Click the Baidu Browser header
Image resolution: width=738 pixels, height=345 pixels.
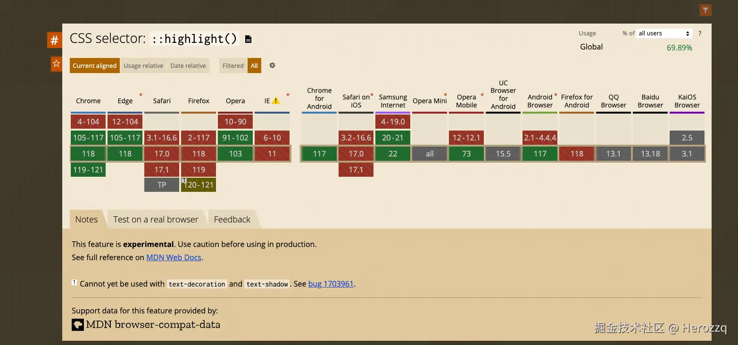(x=650, y=101)
